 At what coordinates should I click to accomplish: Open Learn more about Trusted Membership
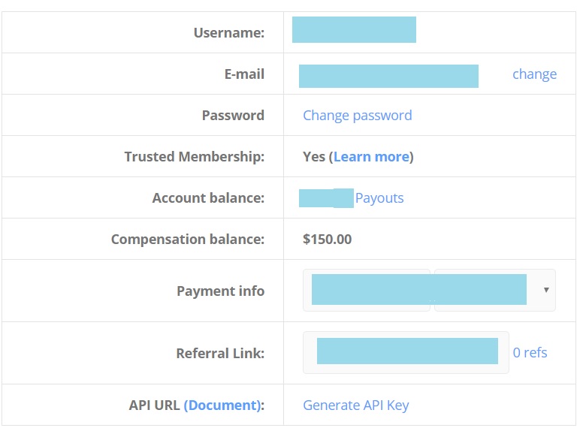371,156
